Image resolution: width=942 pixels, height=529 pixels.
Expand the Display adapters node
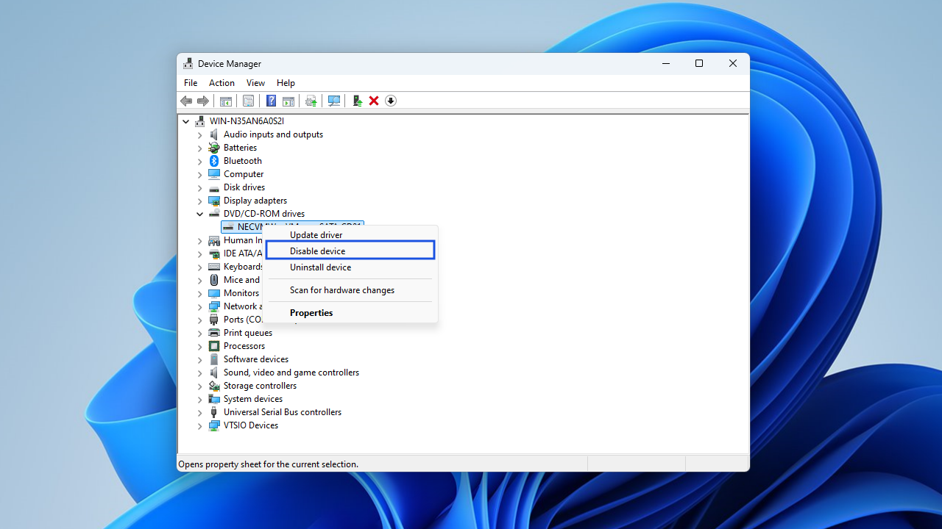click(199, 201)
